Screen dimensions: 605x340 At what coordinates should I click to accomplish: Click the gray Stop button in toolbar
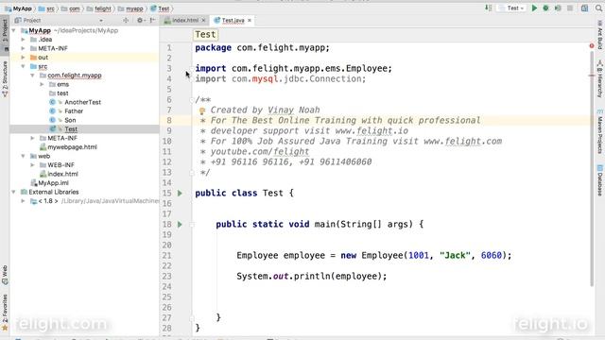tap(570, 8)
